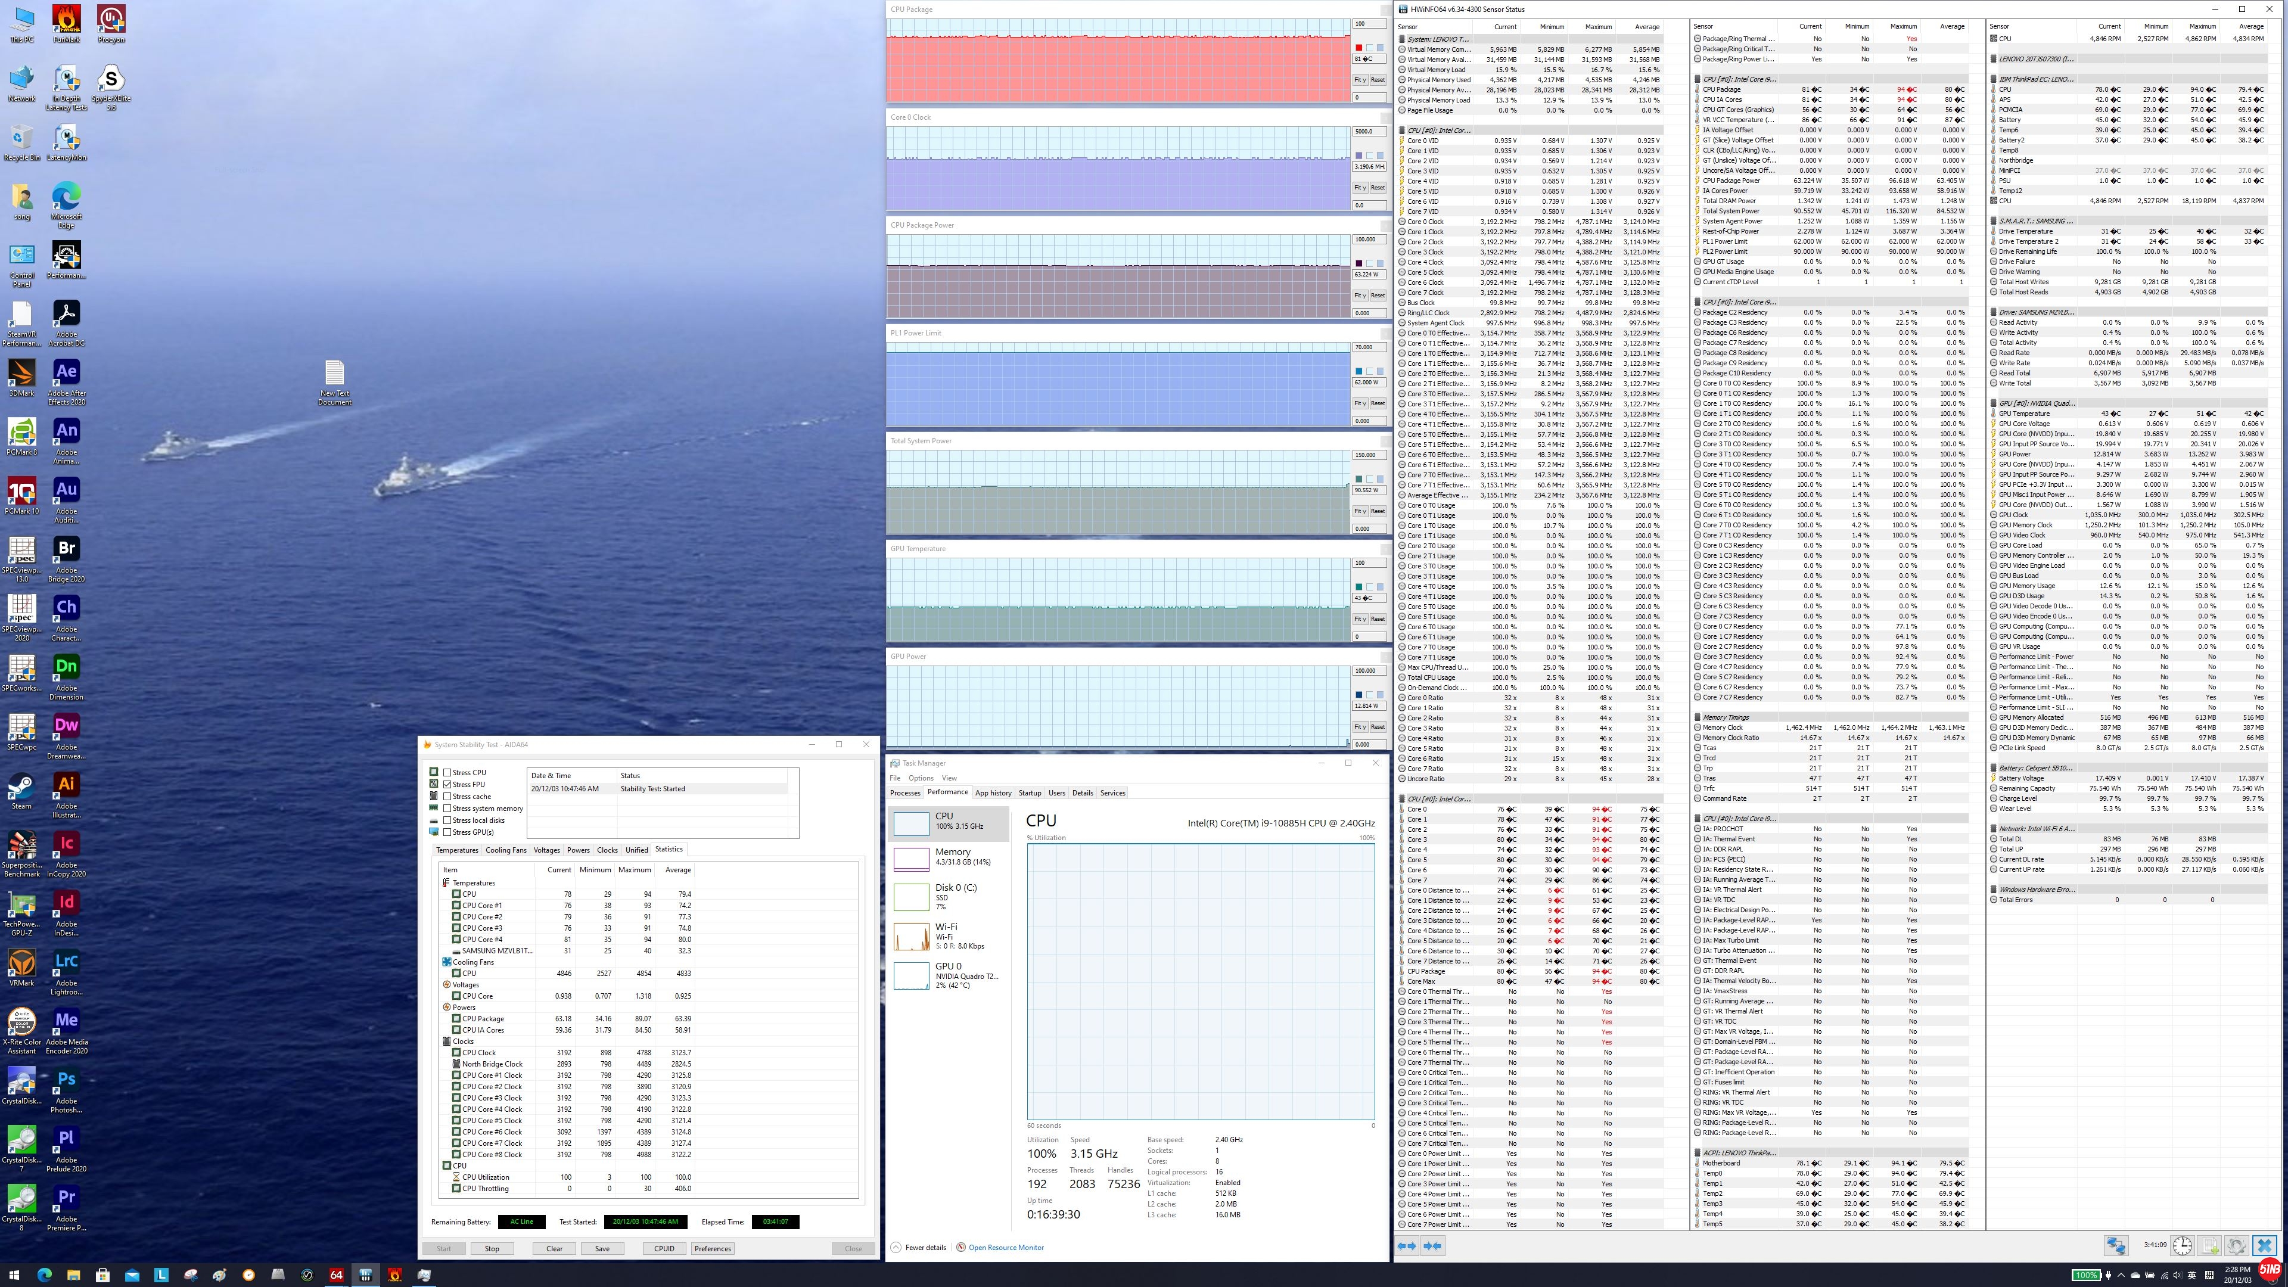Click Windows Start button
This screenshot has height=1287, width=2288.
click(x=14, y=1274)
